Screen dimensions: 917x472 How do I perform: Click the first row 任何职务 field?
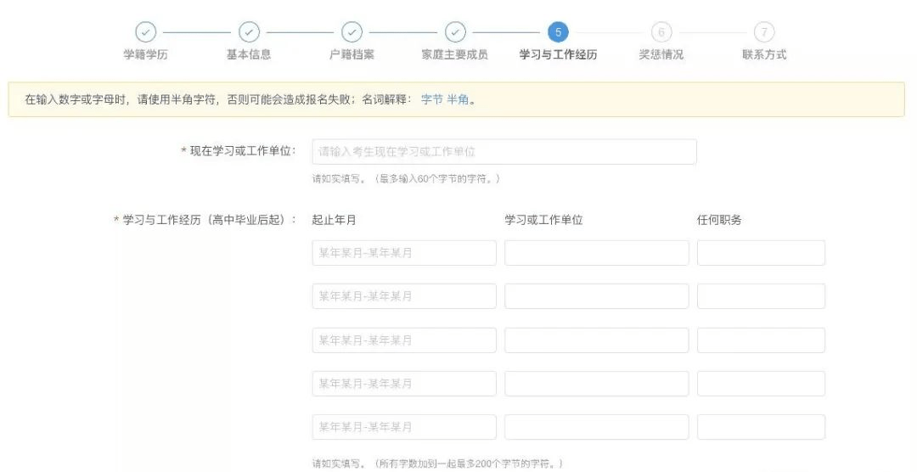pyautogui.click(x=761, y=253)
